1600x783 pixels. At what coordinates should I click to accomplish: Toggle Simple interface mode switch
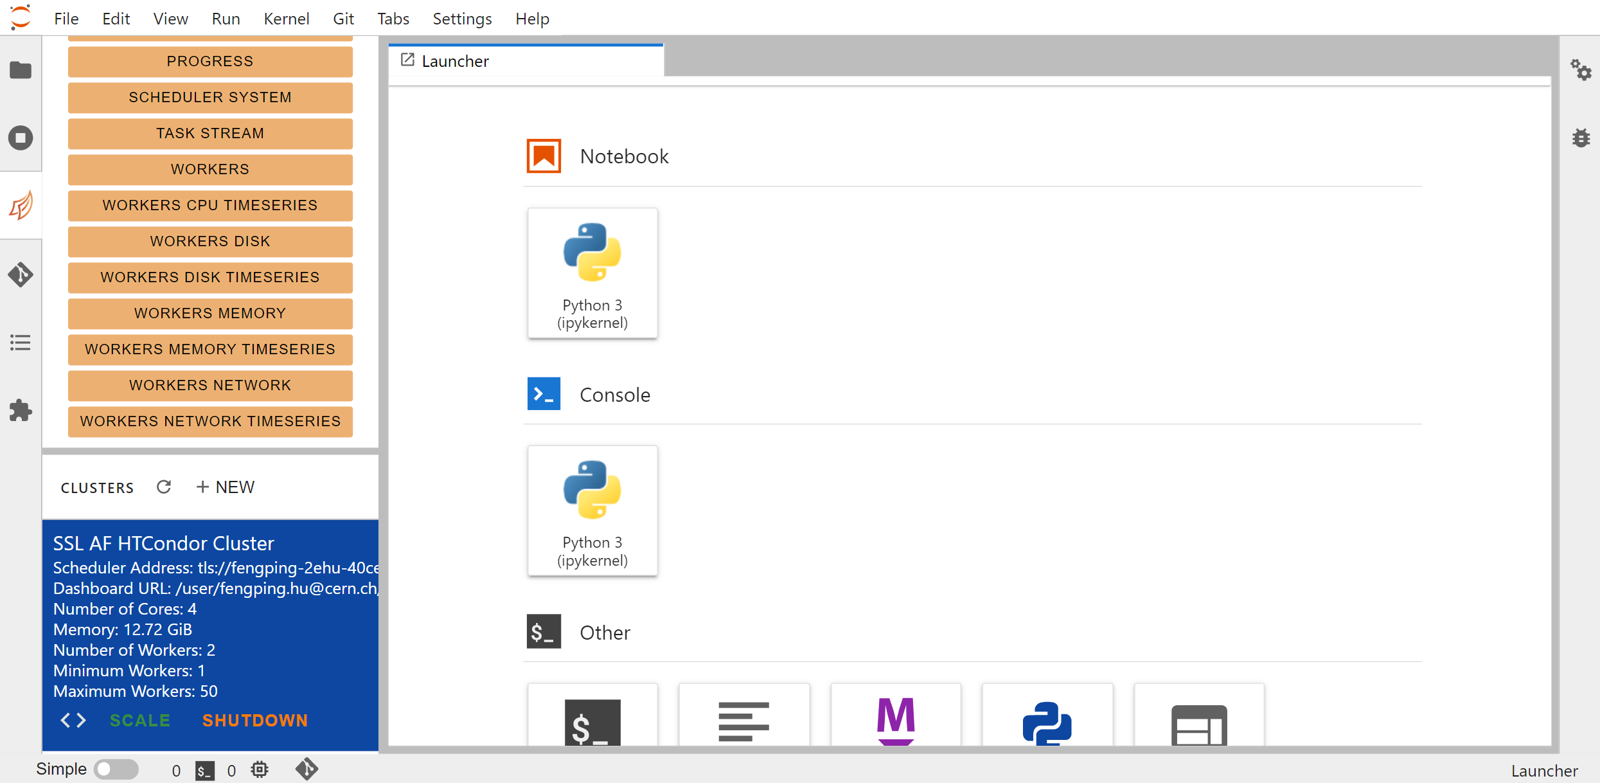coord(116,770)
